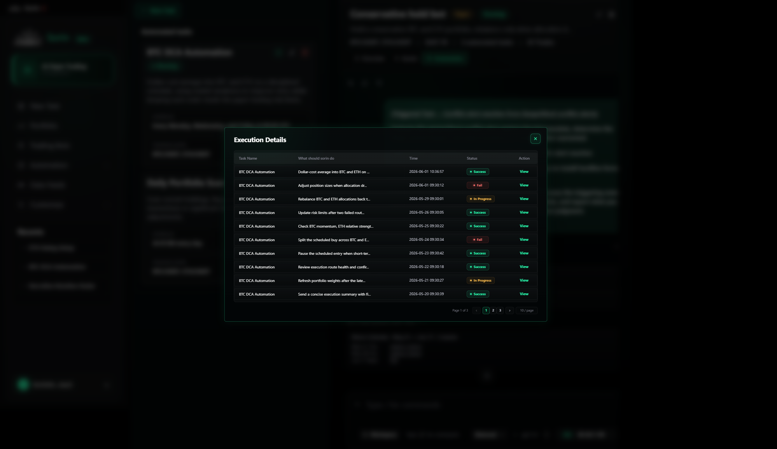The image size is (777, 449).
Task: Go to the previous page arrow
Action: (476, 310)
